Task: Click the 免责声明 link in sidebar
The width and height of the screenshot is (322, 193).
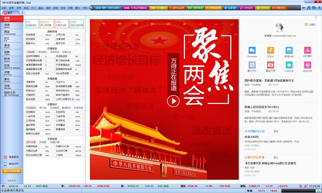Action: (11, 181)
